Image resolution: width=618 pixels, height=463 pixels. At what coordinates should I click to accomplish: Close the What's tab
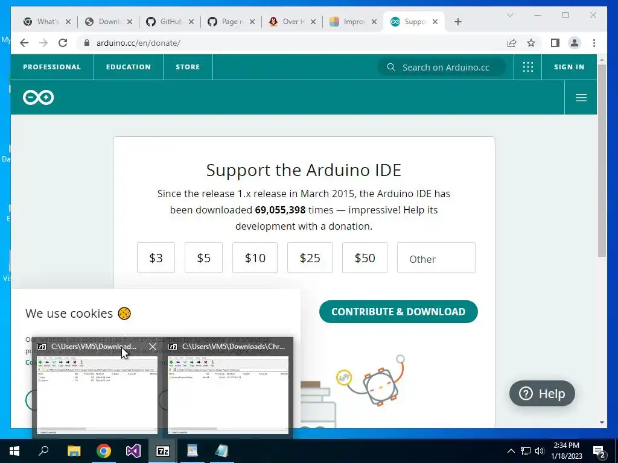point(68,22)
